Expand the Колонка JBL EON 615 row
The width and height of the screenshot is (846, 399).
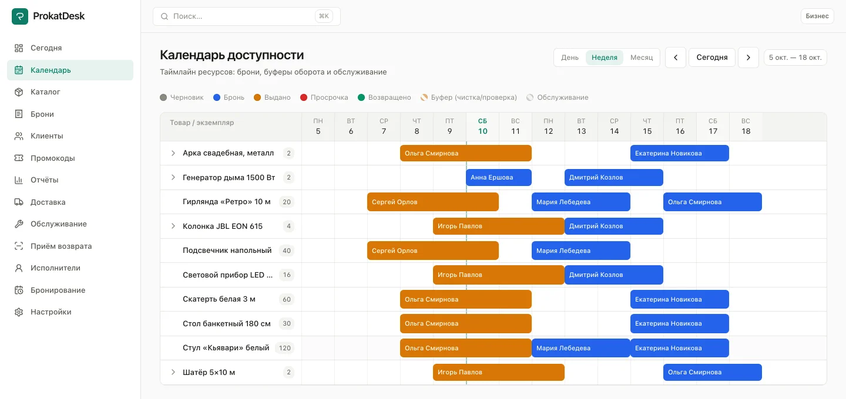coord(173,226)
